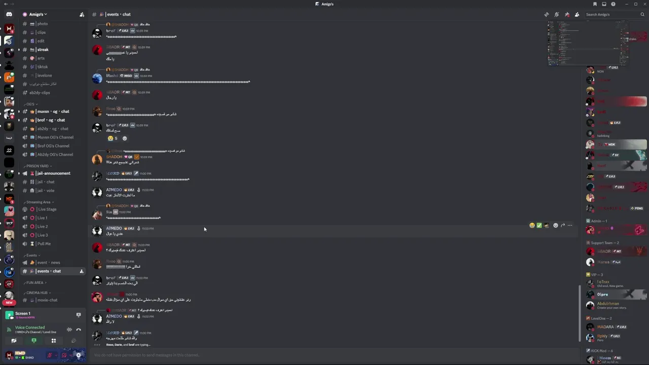The height and width of the screenshot is (365, 649).
Task: Open notification settings bell in header
Action: [x=557, y=14]
